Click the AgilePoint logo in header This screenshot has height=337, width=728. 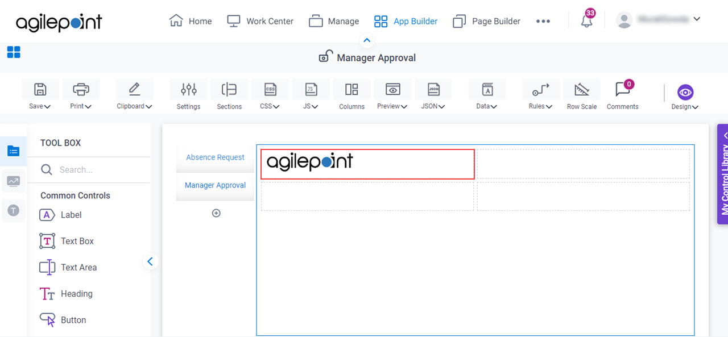pos(59,22)
